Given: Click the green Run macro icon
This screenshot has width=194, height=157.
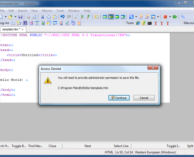Looking at the screenshot, I should click(x=175, y=17).
